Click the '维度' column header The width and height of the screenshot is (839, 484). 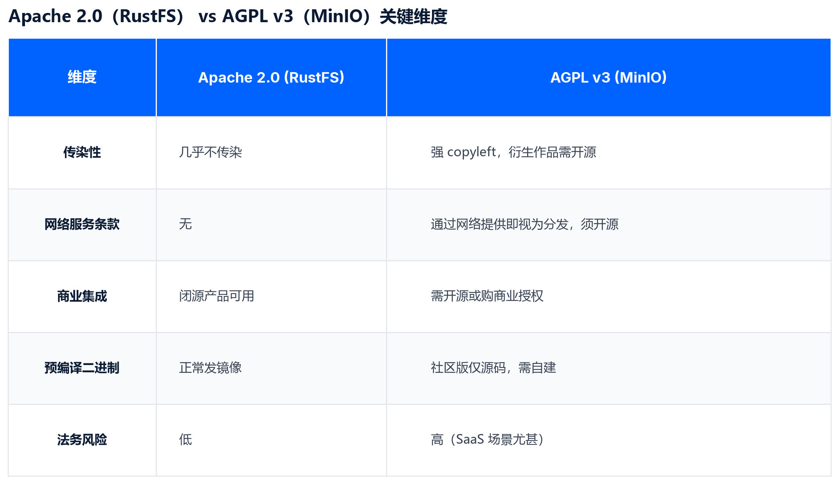click(82, 77)
